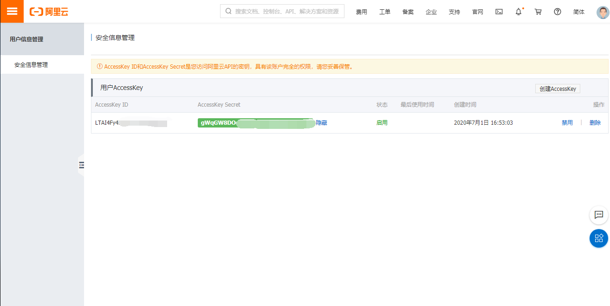This screenshot has height=306, width=610.
Task: Collapse the left sidebar panel
Action: click(82, 165)
